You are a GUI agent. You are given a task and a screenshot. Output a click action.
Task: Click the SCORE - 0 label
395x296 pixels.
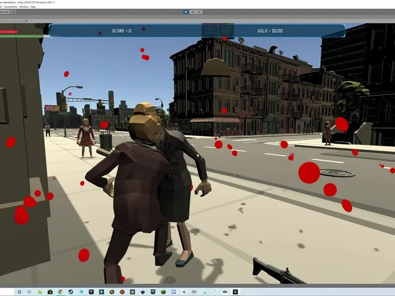tap(122, 31)
